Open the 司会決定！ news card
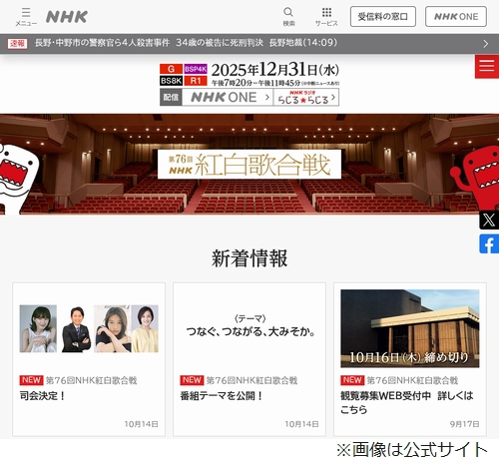Viewport: 499px width, 459px height. (89, 359)
